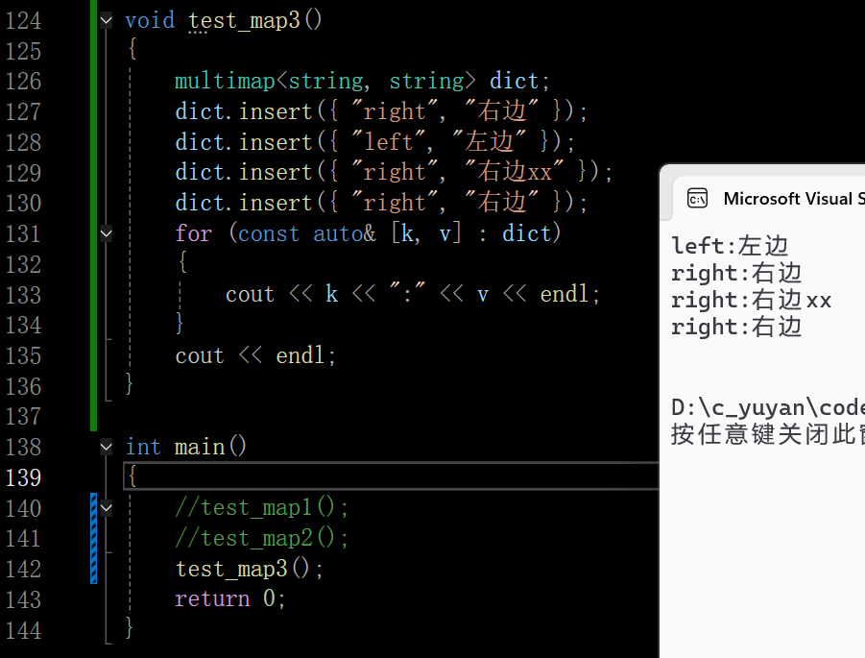Click line number 131
The image size is (865, 658).
[x=23, y=234]
